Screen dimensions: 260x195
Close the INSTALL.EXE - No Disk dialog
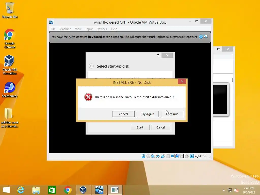(182, 81)
